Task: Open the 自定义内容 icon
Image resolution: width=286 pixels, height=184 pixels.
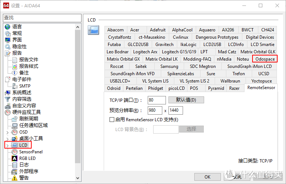Action: tap(8, 106)
